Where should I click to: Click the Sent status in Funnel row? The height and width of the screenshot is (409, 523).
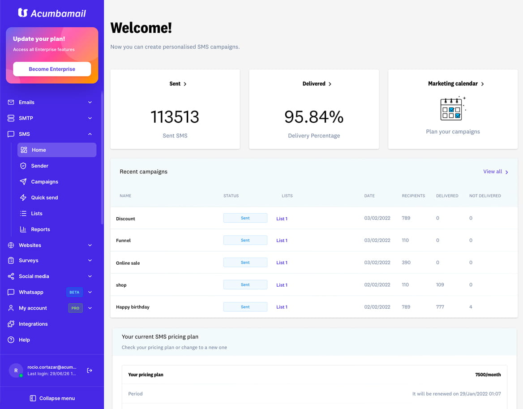pos(245,240)
